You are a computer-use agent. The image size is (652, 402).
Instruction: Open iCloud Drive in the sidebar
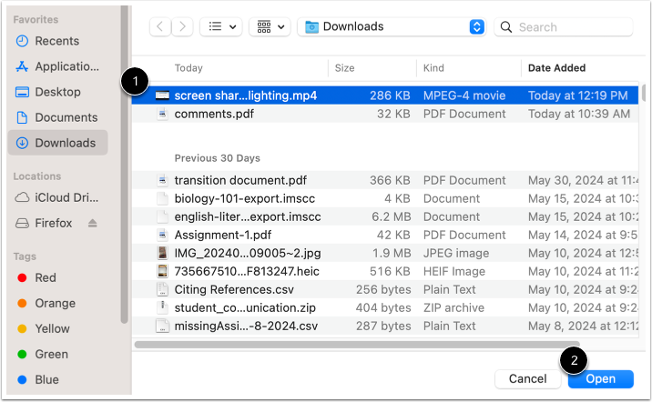tap(57, 197)
